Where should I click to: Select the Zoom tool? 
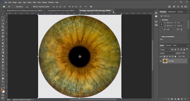pos(3,82)
